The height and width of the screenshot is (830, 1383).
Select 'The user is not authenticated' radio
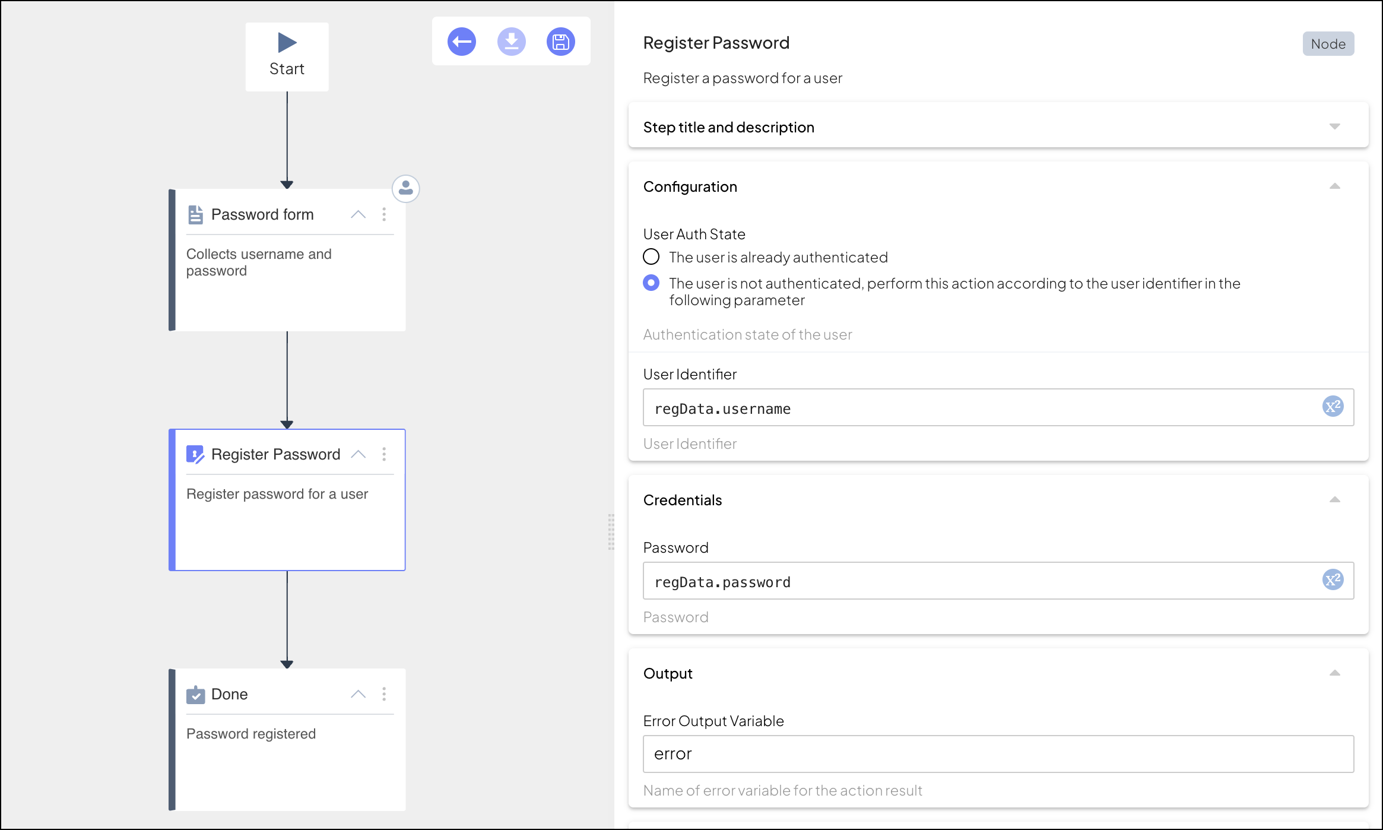pyautogui.click(x=651, y=283)
